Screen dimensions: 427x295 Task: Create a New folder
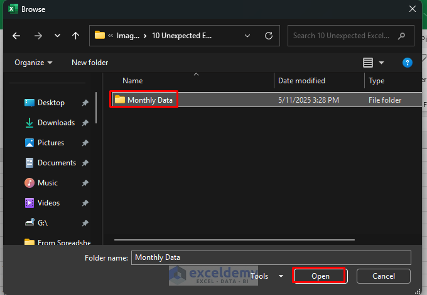point(90,63)
